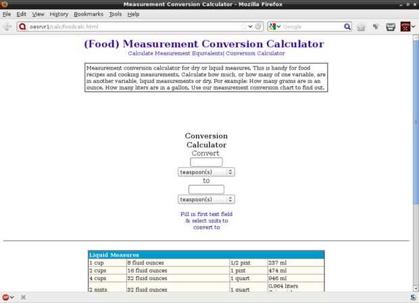Click the 'Convert' label text

click(x=205, y=153)
